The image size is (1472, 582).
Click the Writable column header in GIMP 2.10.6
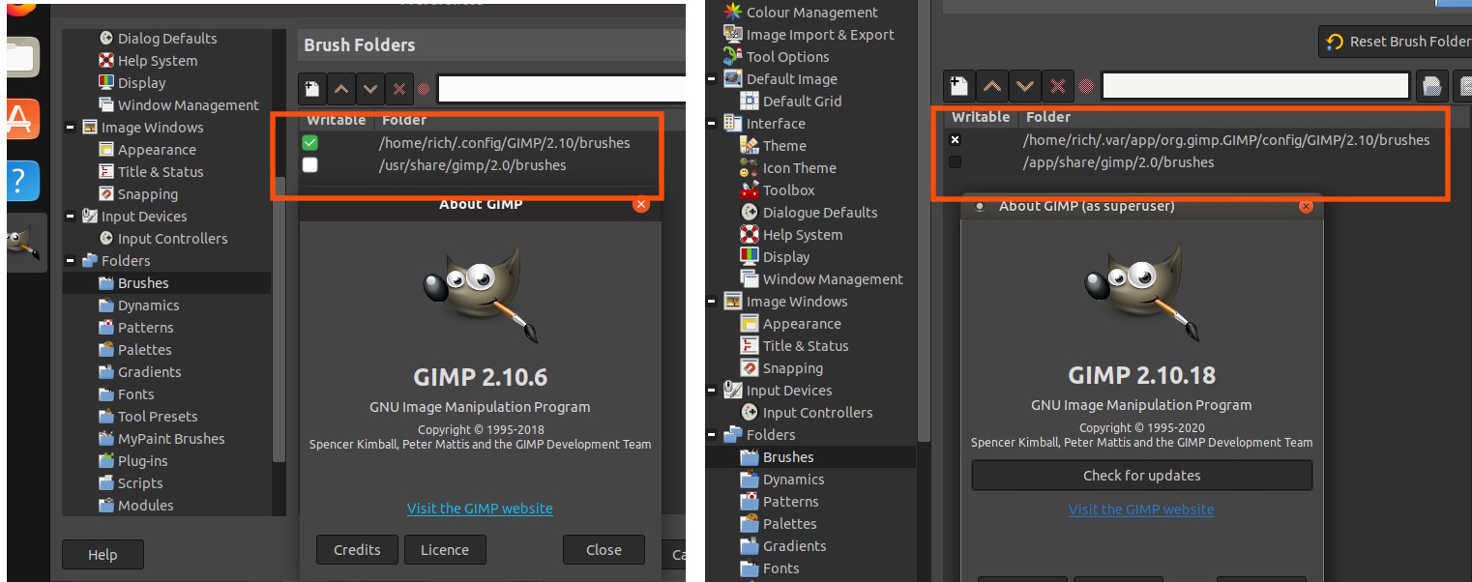click(x=337, y=121)
